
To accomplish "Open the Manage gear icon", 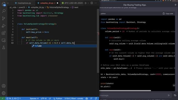I will [4, 93].
